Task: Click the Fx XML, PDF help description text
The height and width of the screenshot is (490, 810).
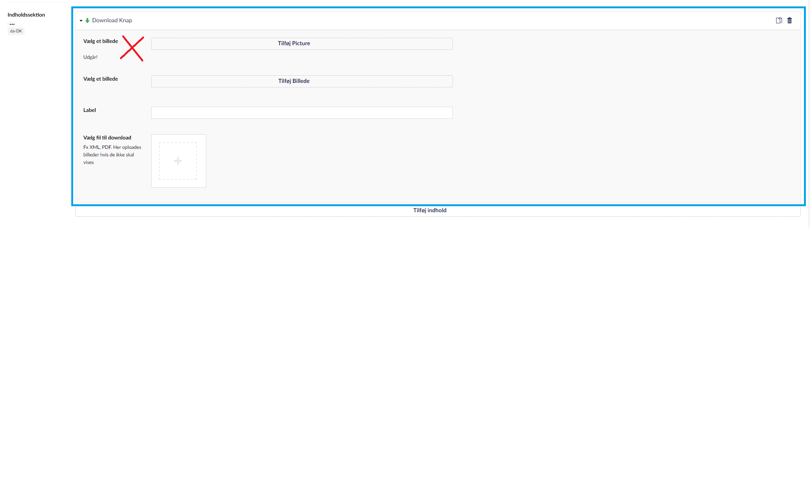Action: point(112,155)
